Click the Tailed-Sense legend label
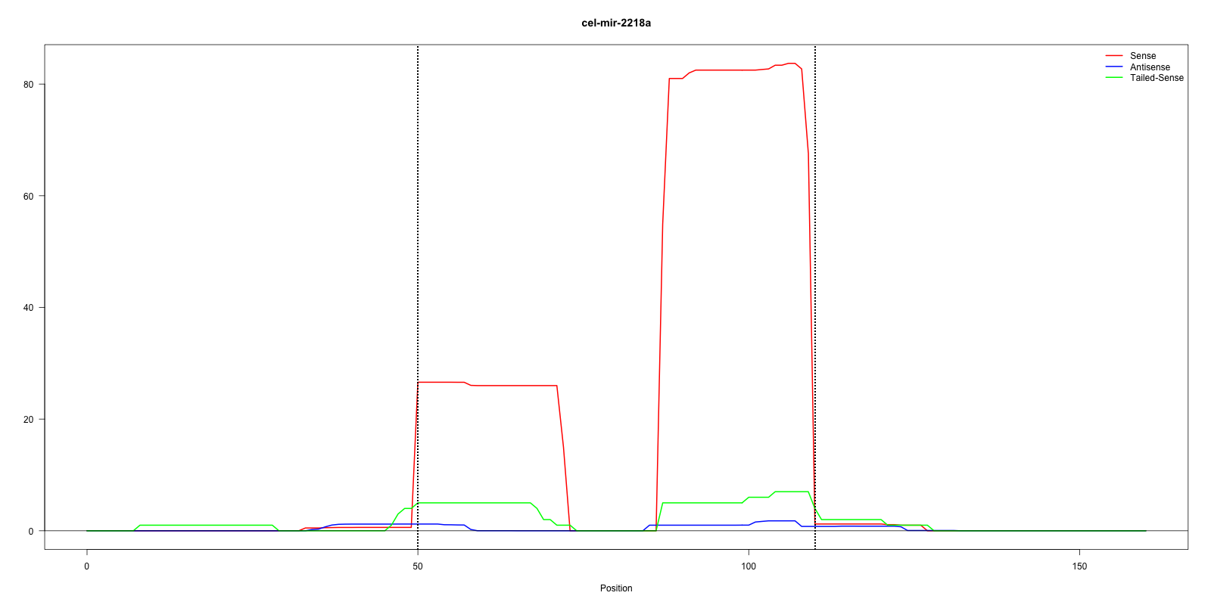Screen dimensions: 1211x605 1156,78
